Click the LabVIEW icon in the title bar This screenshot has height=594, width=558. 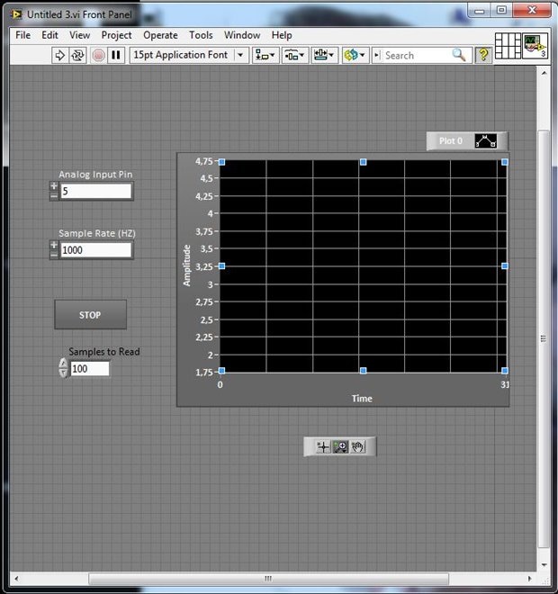coord(17,14)
